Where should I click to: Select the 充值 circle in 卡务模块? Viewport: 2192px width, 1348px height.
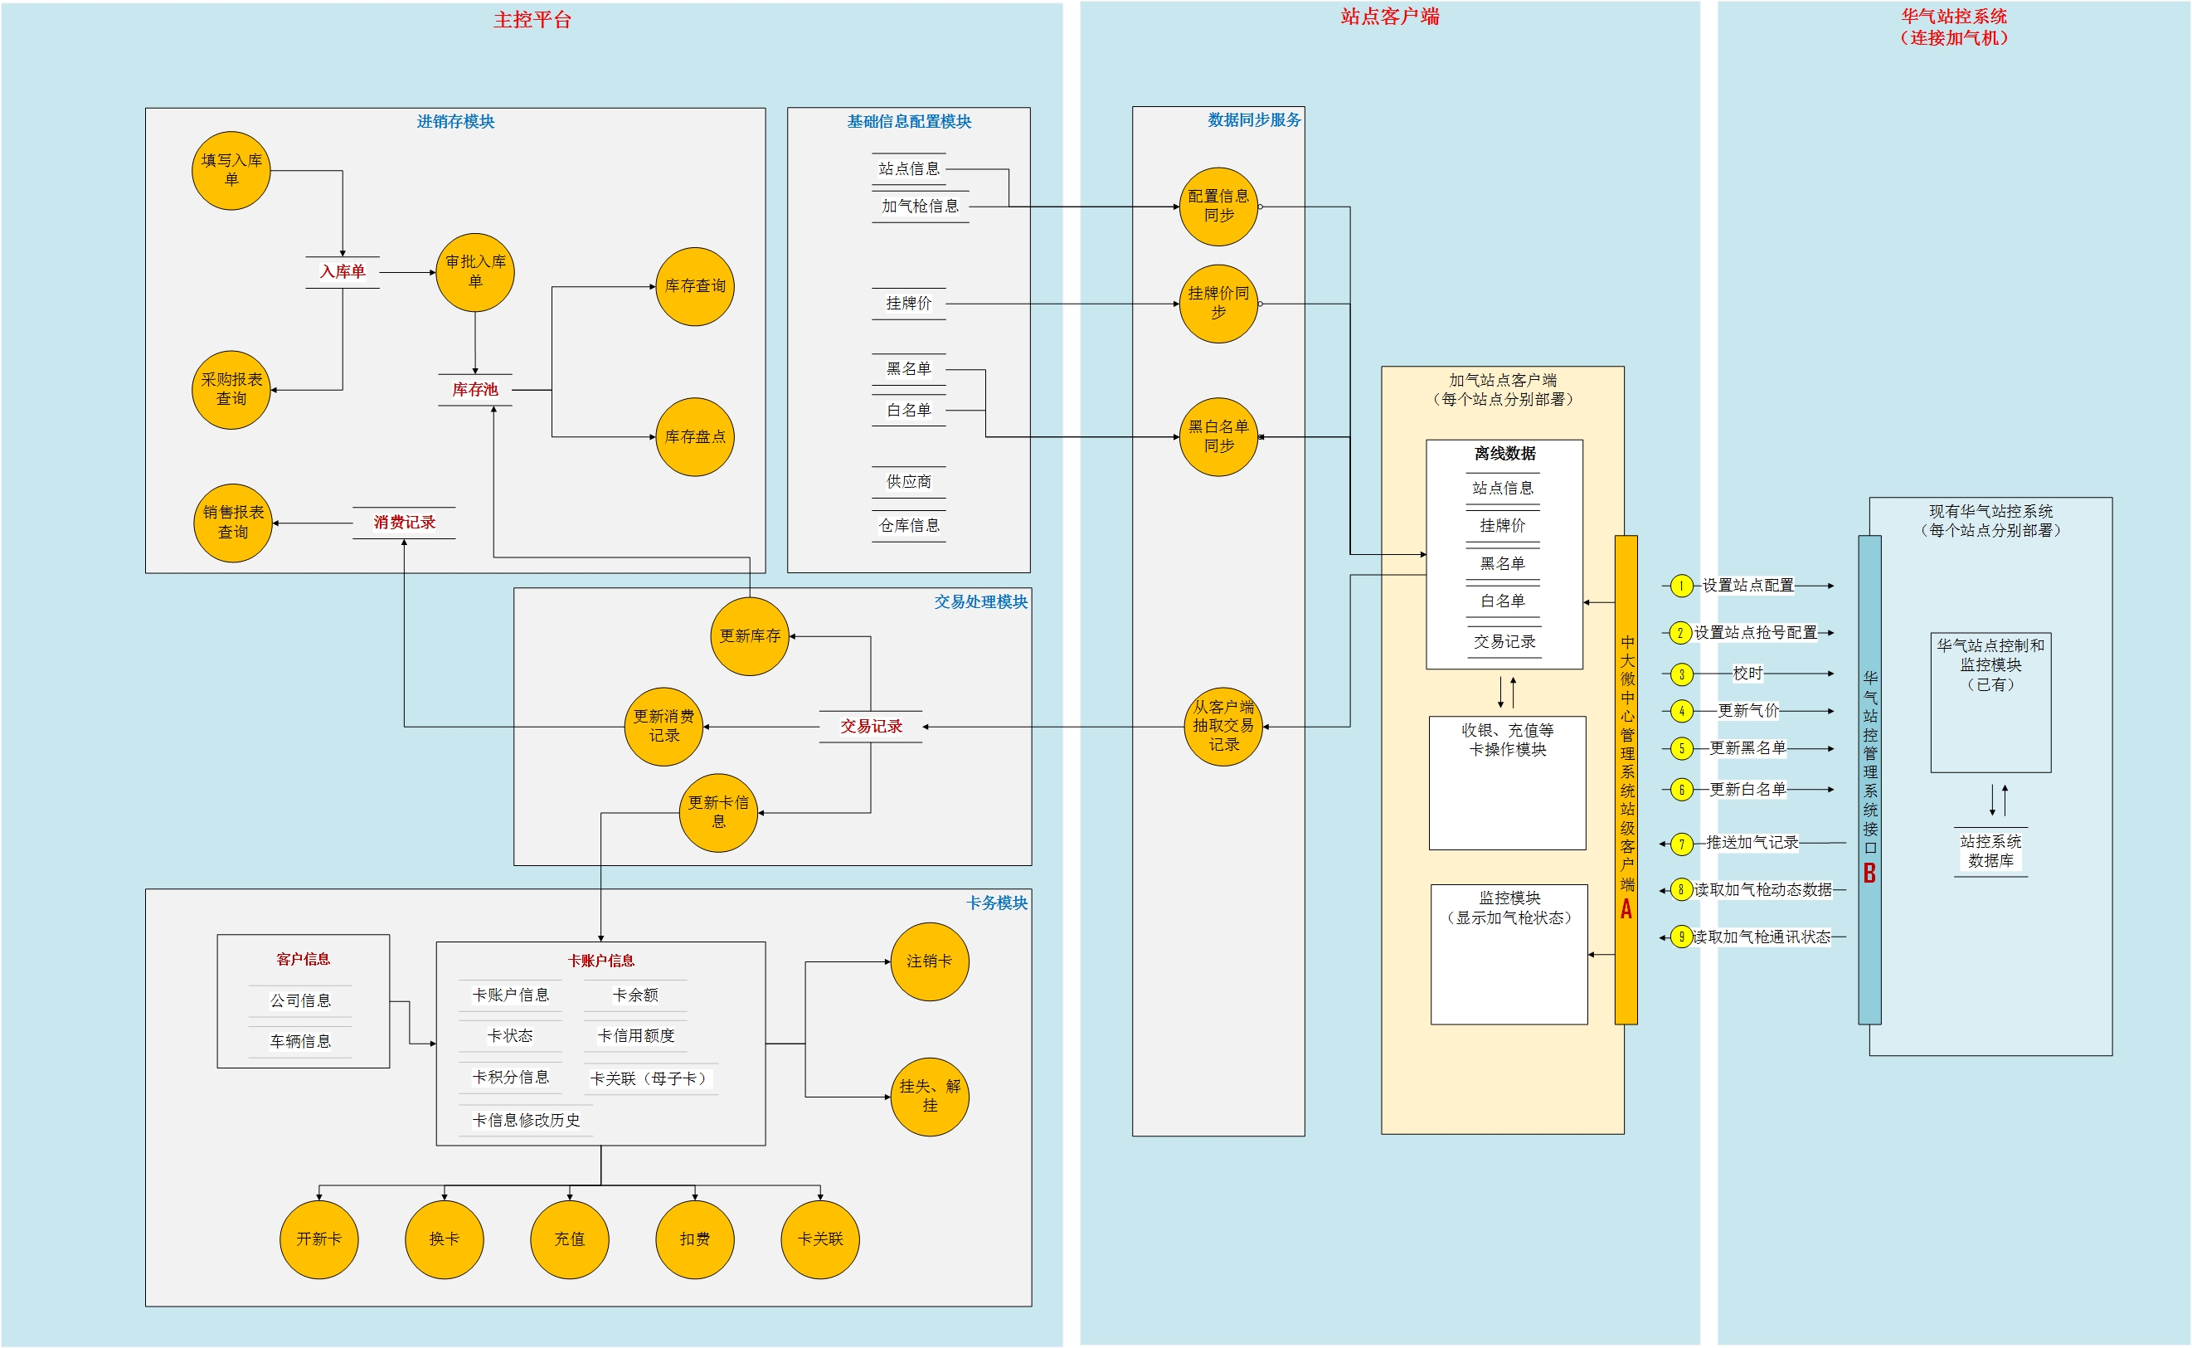[x=570, y=1239]
